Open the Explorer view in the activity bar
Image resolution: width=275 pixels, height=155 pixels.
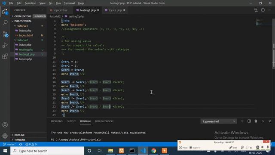click(x=5, y=12)
